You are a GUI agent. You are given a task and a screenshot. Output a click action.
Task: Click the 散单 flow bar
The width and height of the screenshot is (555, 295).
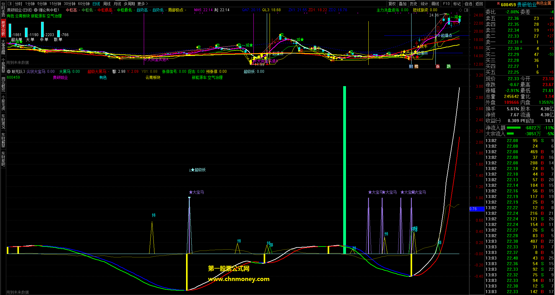tap(58, 34)
